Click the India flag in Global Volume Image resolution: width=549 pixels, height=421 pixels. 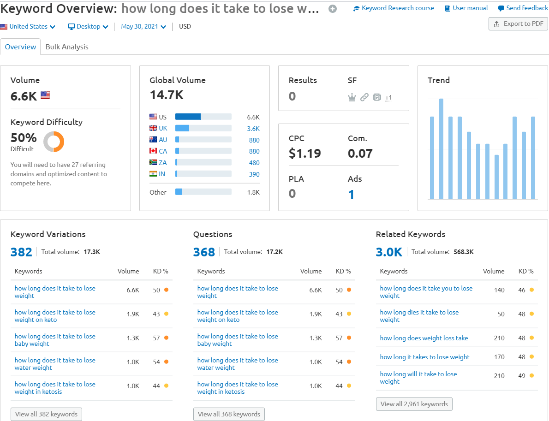(x=153, y=174)
